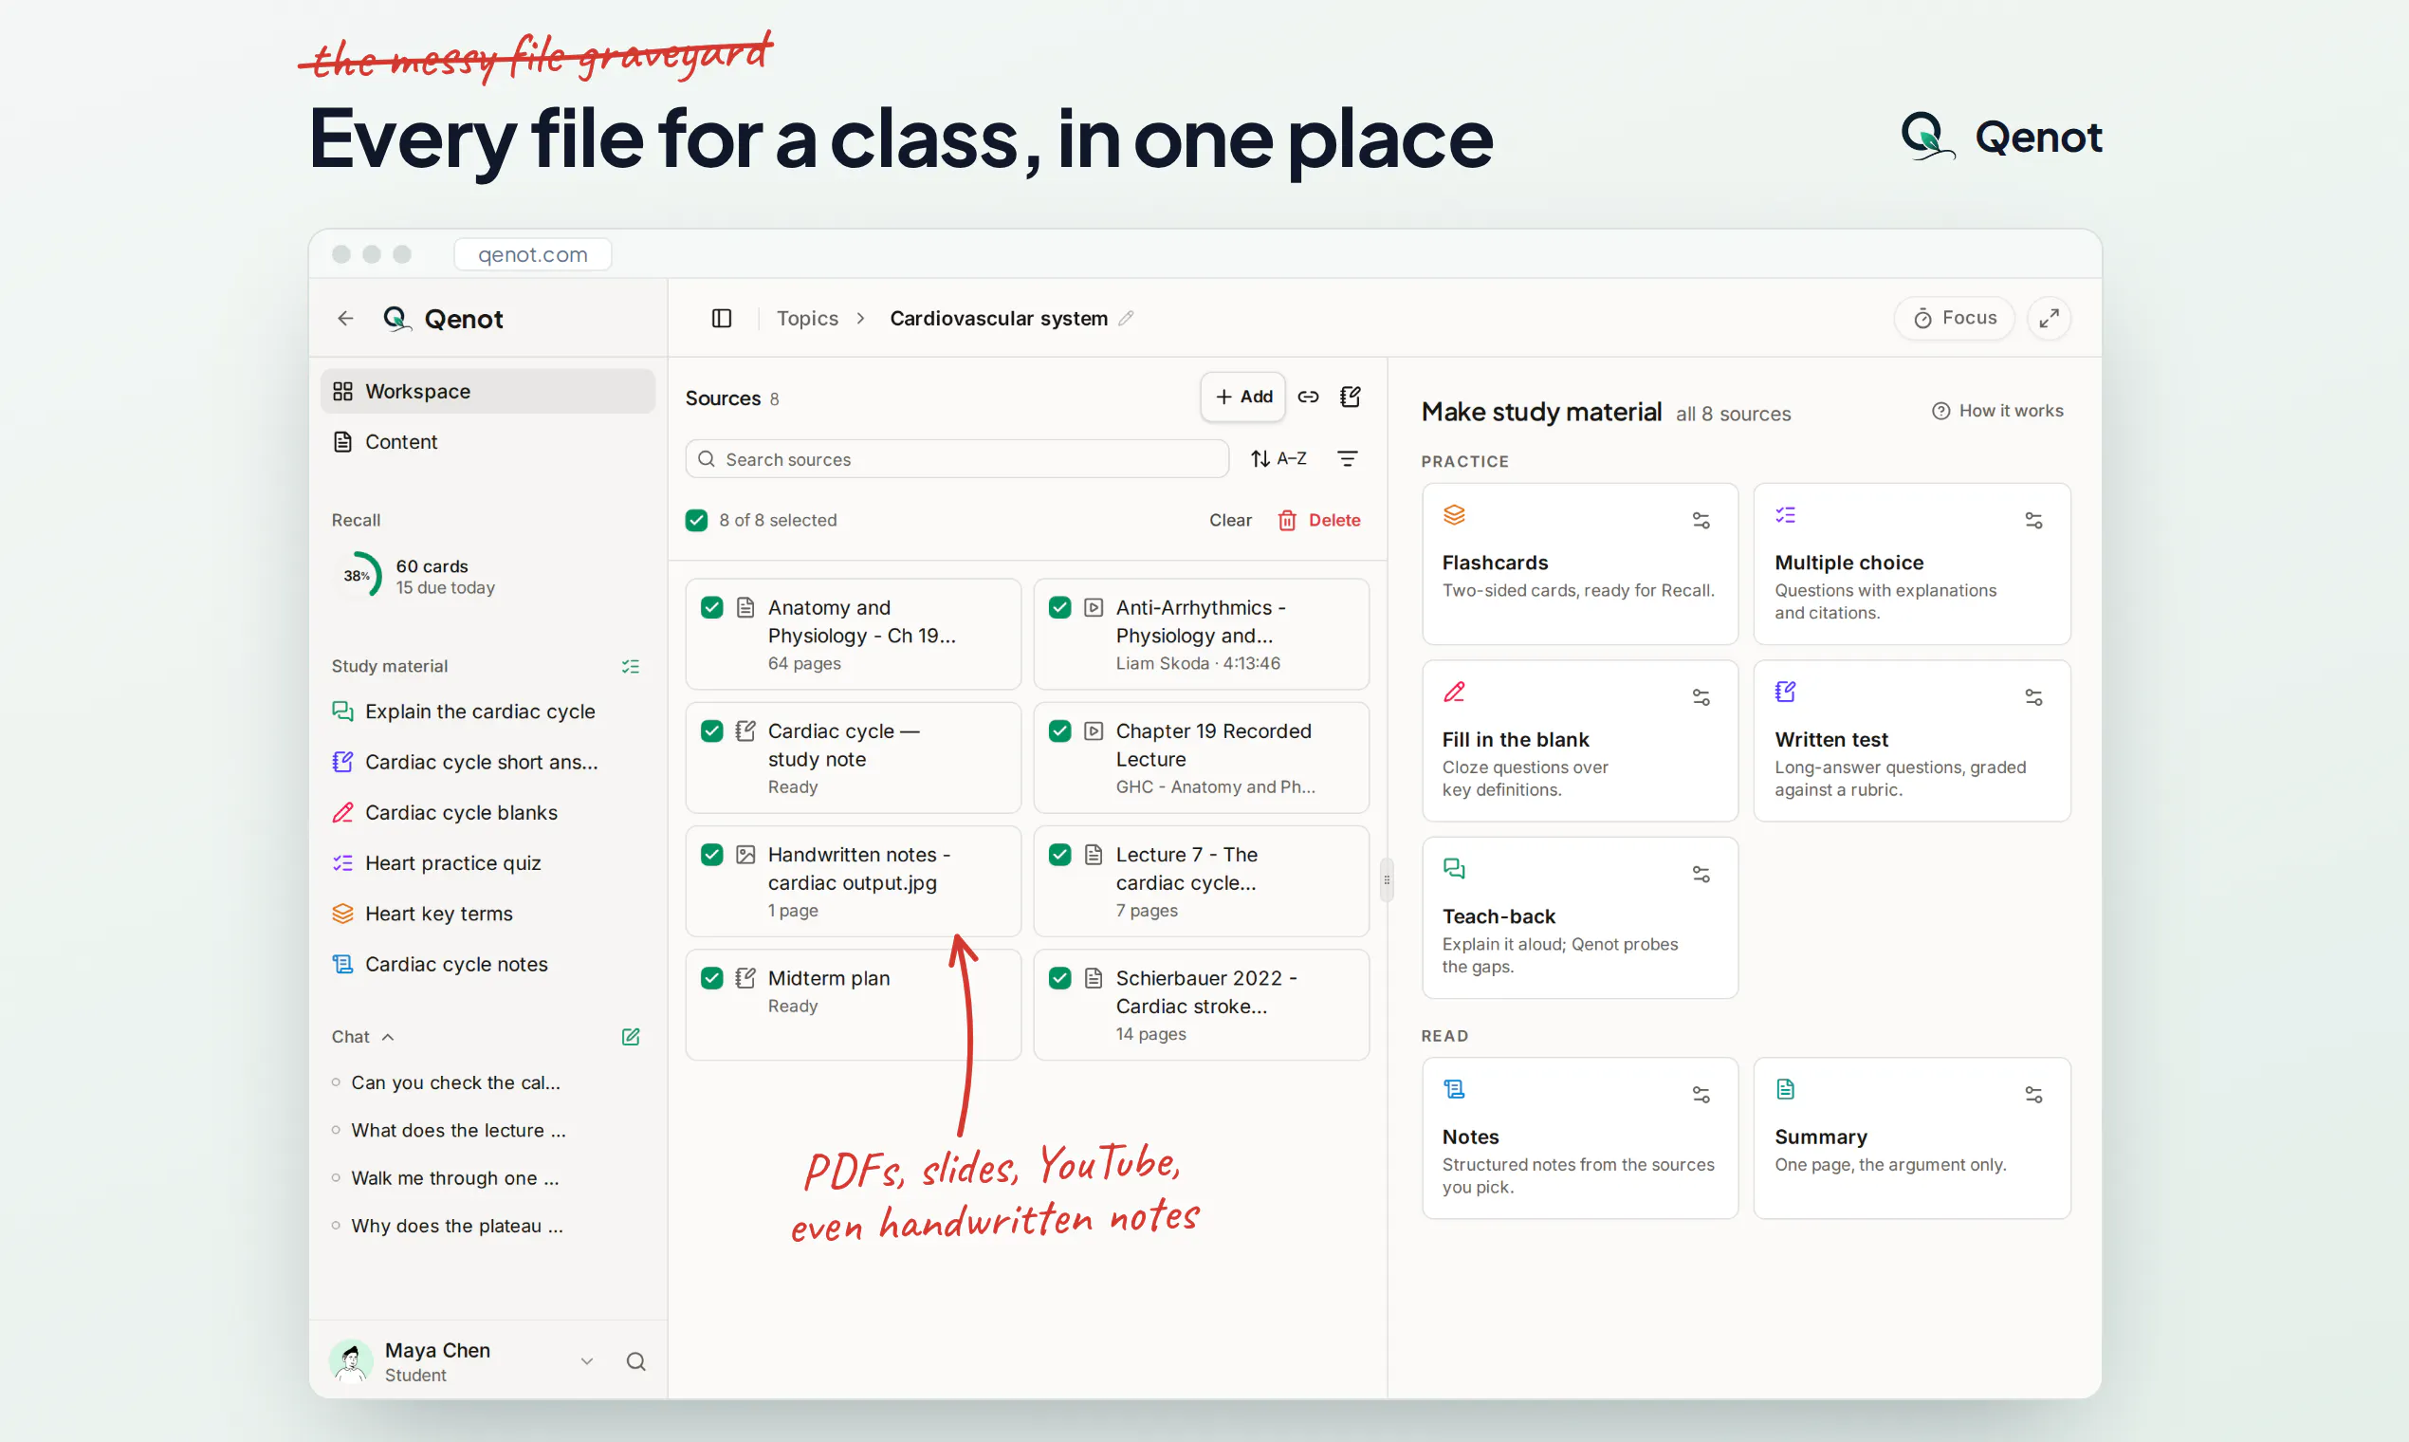
Task: Click the back arrow beside Qenot logo
Action: [x=345, y=318]
